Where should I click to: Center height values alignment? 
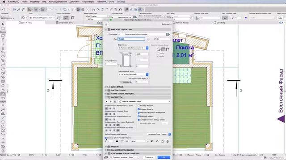tap(110, 120)
